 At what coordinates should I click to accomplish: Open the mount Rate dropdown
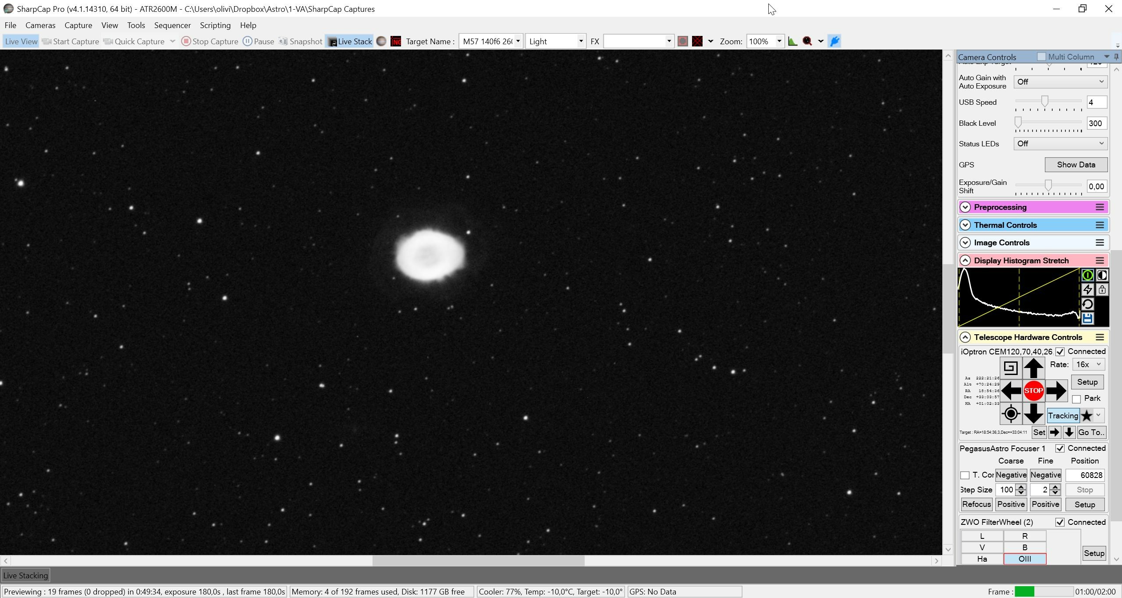(x=1088, y=364)
